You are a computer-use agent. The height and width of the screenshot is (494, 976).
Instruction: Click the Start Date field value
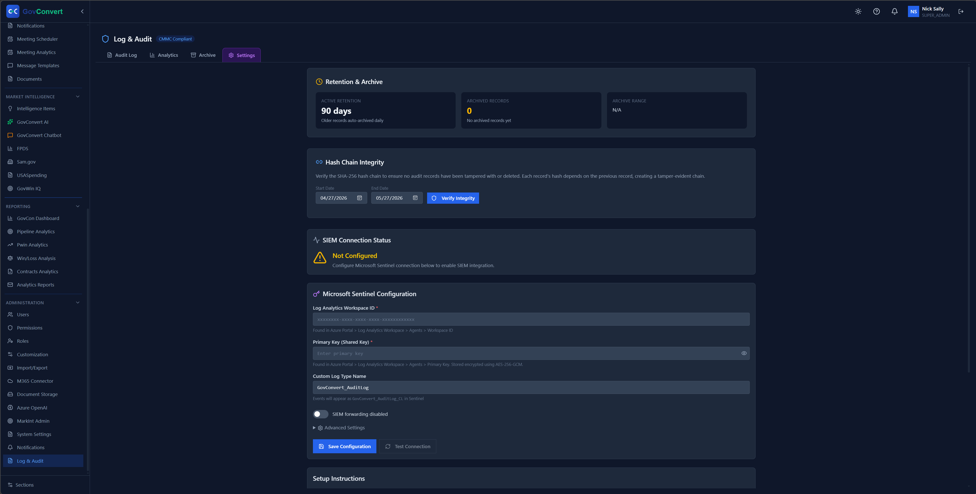pos(334,198)
